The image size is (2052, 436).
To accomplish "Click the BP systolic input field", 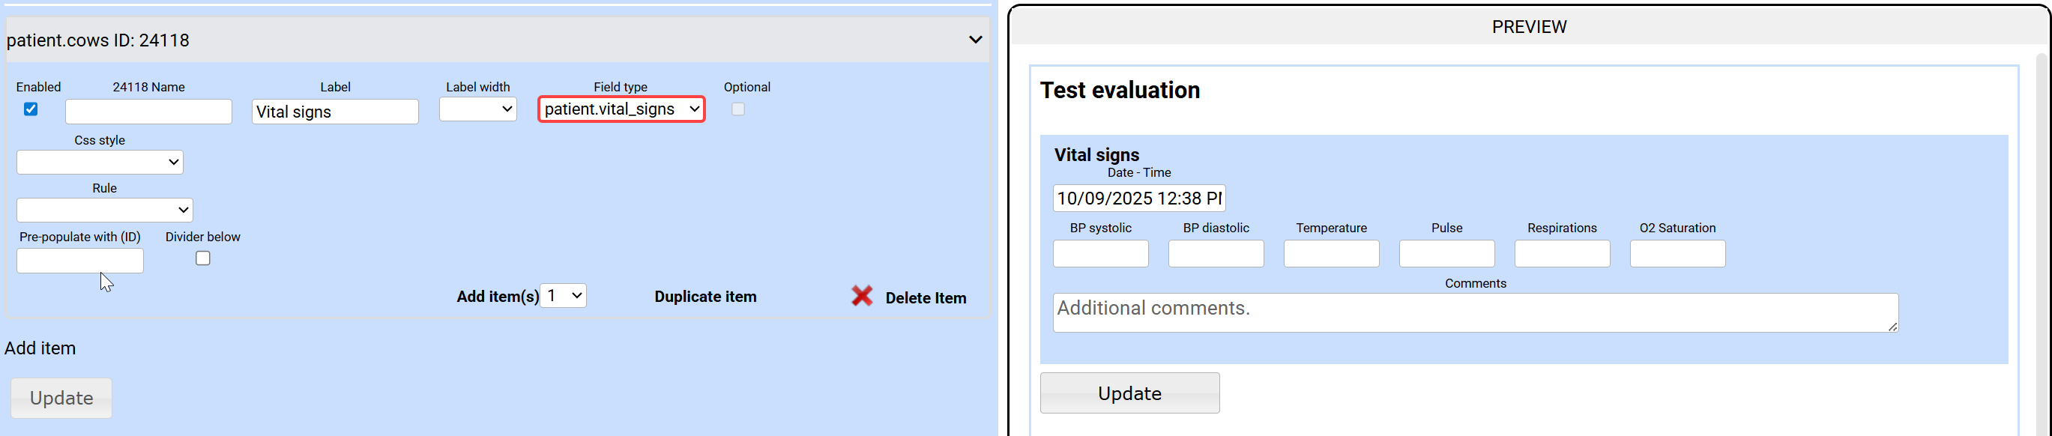I will (1100, 254).
